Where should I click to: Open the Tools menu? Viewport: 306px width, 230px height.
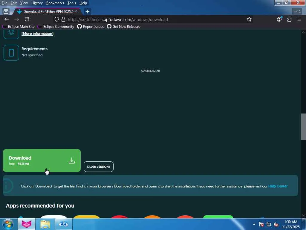(72, 3)
